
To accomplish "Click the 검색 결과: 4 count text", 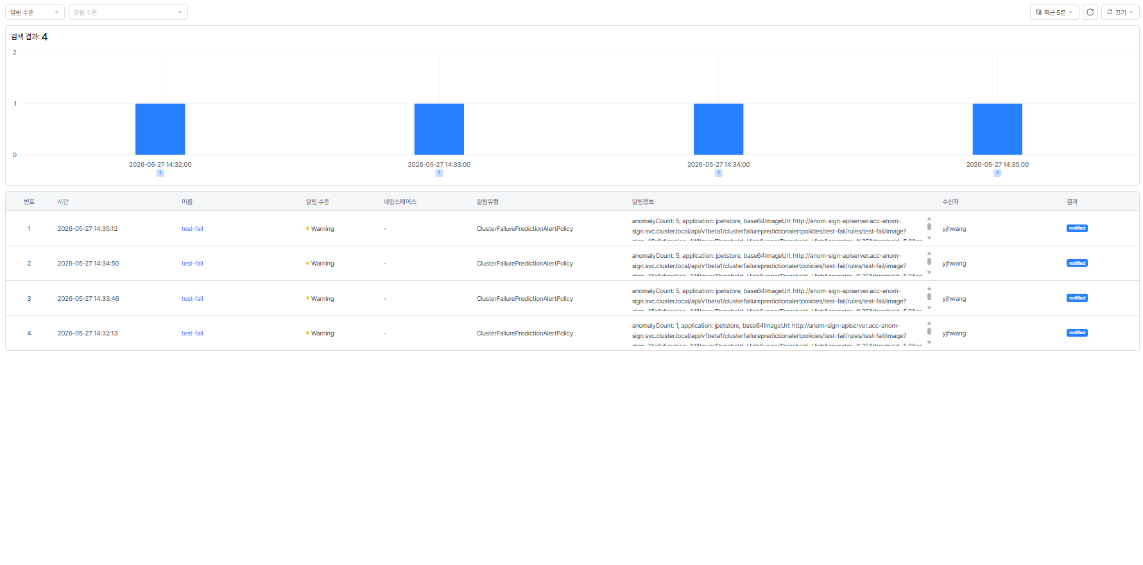I will pos(29,37).
